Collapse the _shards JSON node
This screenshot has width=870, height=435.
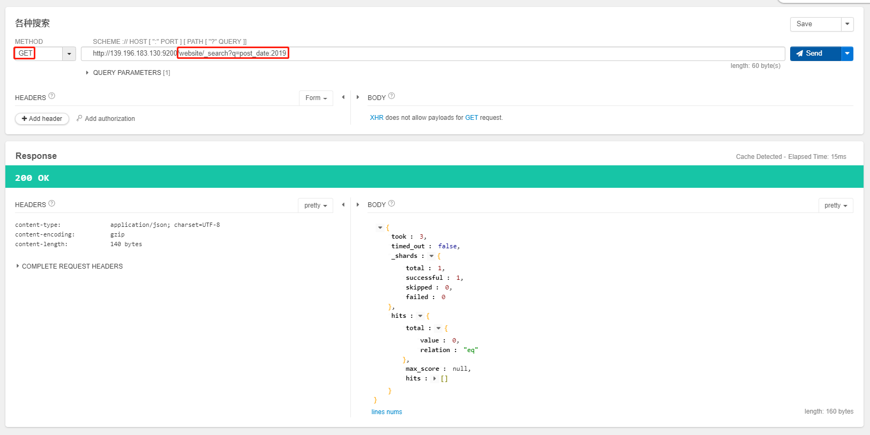click(x=431, y=256)
